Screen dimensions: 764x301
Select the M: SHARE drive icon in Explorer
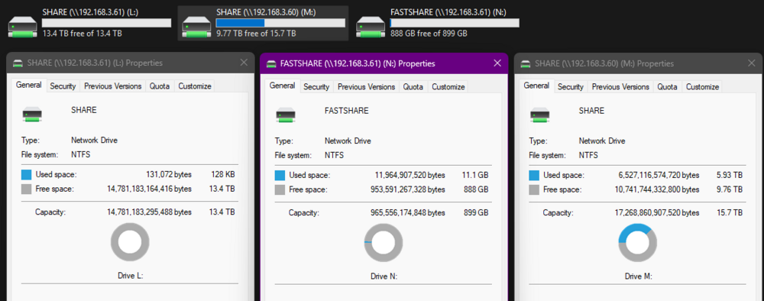coord(196,28)
